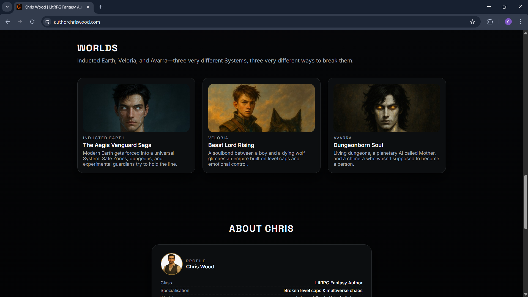Viewport: 528px width, 297px height.
Task: Go back to the previous page
Action: pos(8,22)
